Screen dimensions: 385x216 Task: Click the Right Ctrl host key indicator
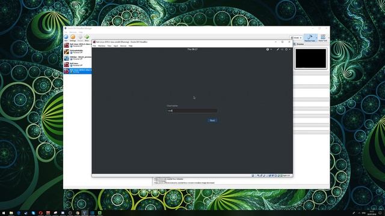tap(286, 176)
